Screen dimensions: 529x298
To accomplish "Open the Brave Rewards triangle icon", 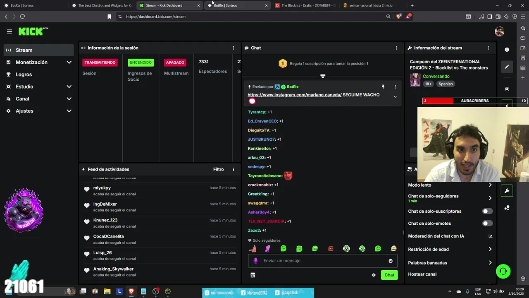I will [x=408, y=17].
